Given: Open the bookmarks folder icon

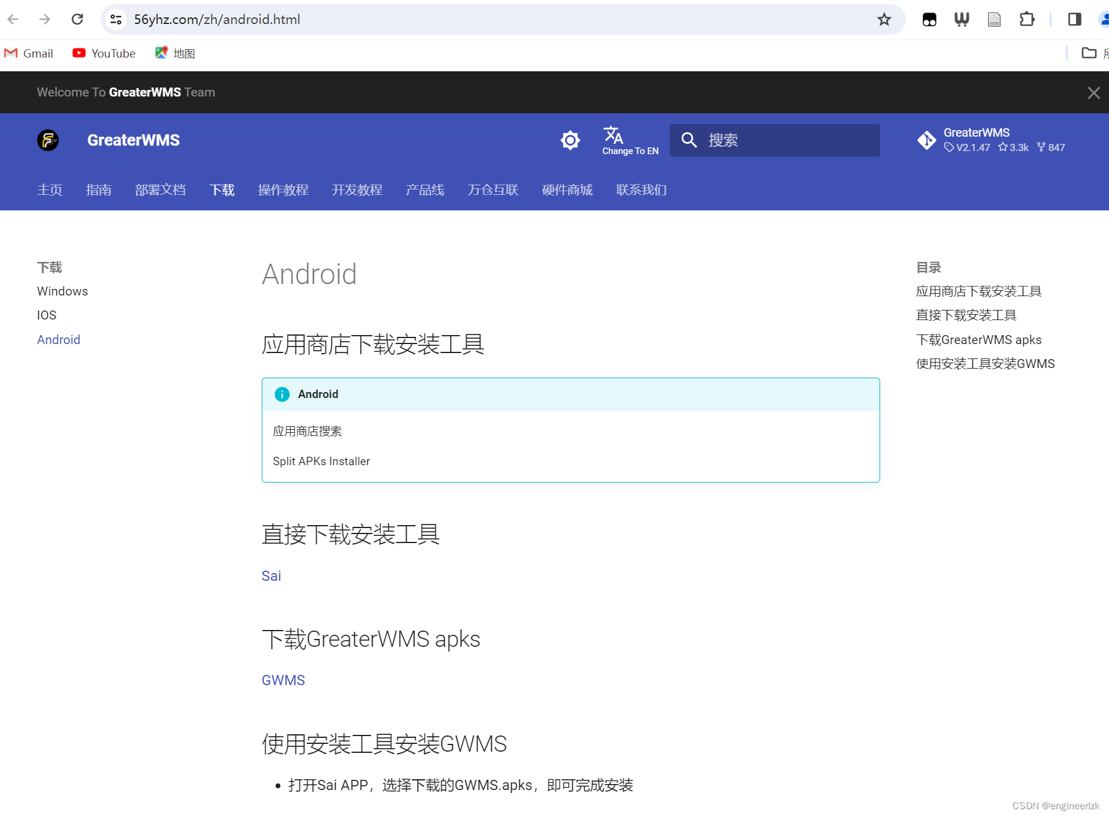Looking at the screenshot, I should [x=1089, y=53].
